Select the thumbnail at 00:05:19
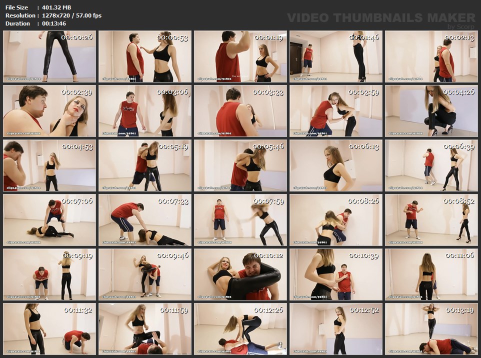481x358 pixels. [x=145, y=165]
